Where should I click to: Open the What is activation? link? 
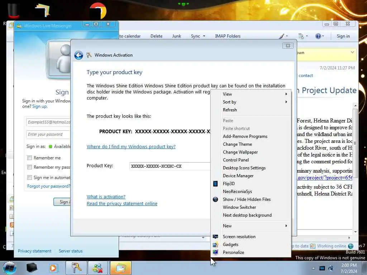click(x=106, y=197)
